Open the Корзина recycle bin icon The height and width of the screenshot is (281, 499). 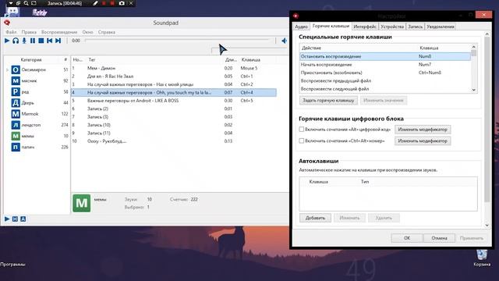(482, 258)
